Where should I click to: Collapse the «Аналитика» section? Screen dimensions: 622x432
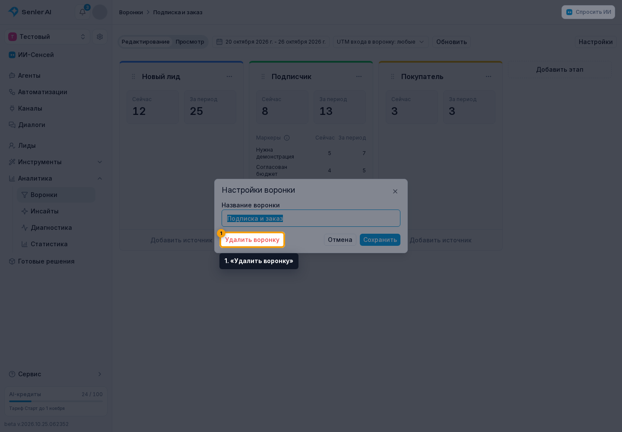[x=56, y=178]
